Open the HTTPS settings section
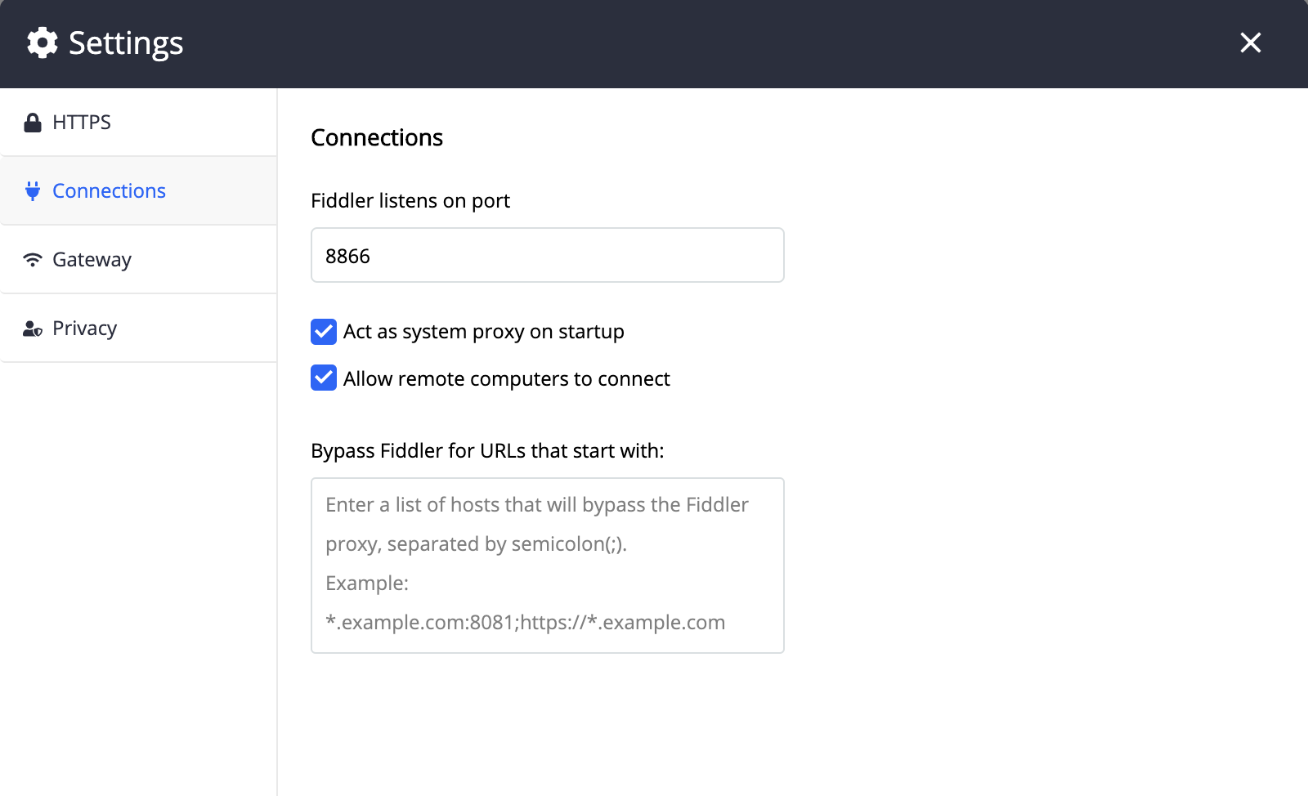 coord(82,122)
